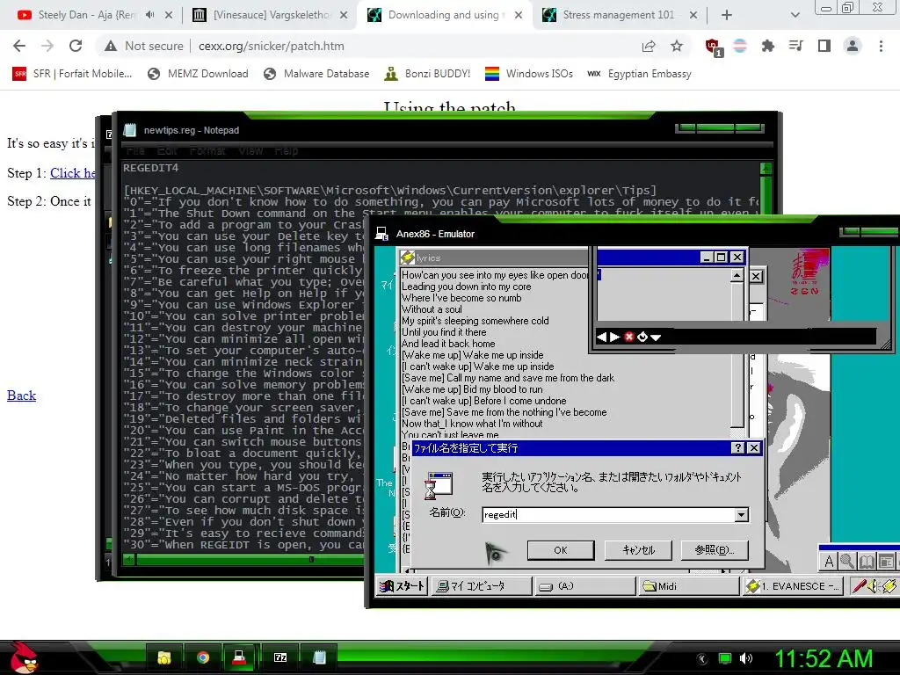Open 7-Zip from the taskbar
Image resolution: width=900 pixels, height=675 pixels.
pyautogui.click(x=280, y=657)
